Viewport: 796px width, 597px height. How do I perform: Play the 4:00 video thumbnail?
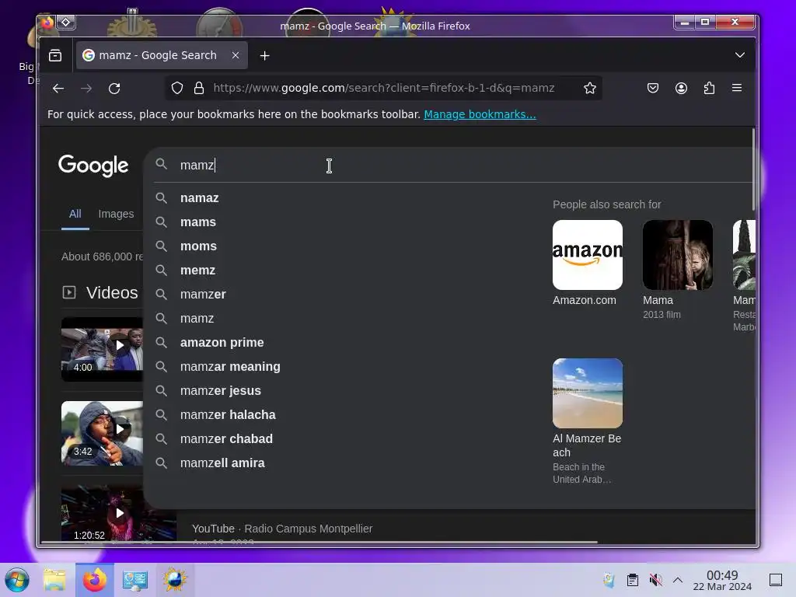tap(102, 349)
